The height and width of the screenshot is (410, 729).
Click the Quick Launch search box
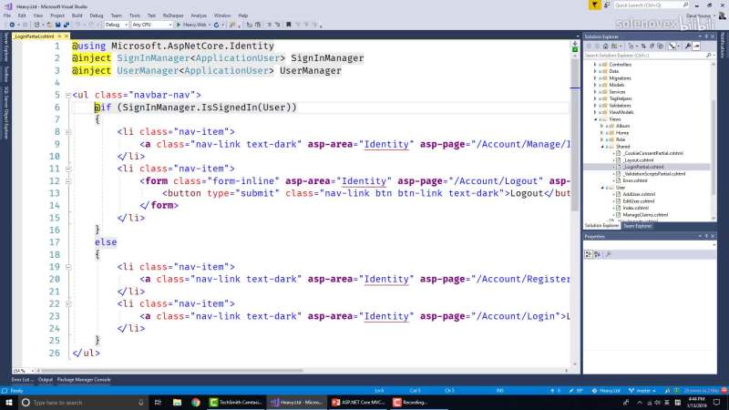coord(652,5)
